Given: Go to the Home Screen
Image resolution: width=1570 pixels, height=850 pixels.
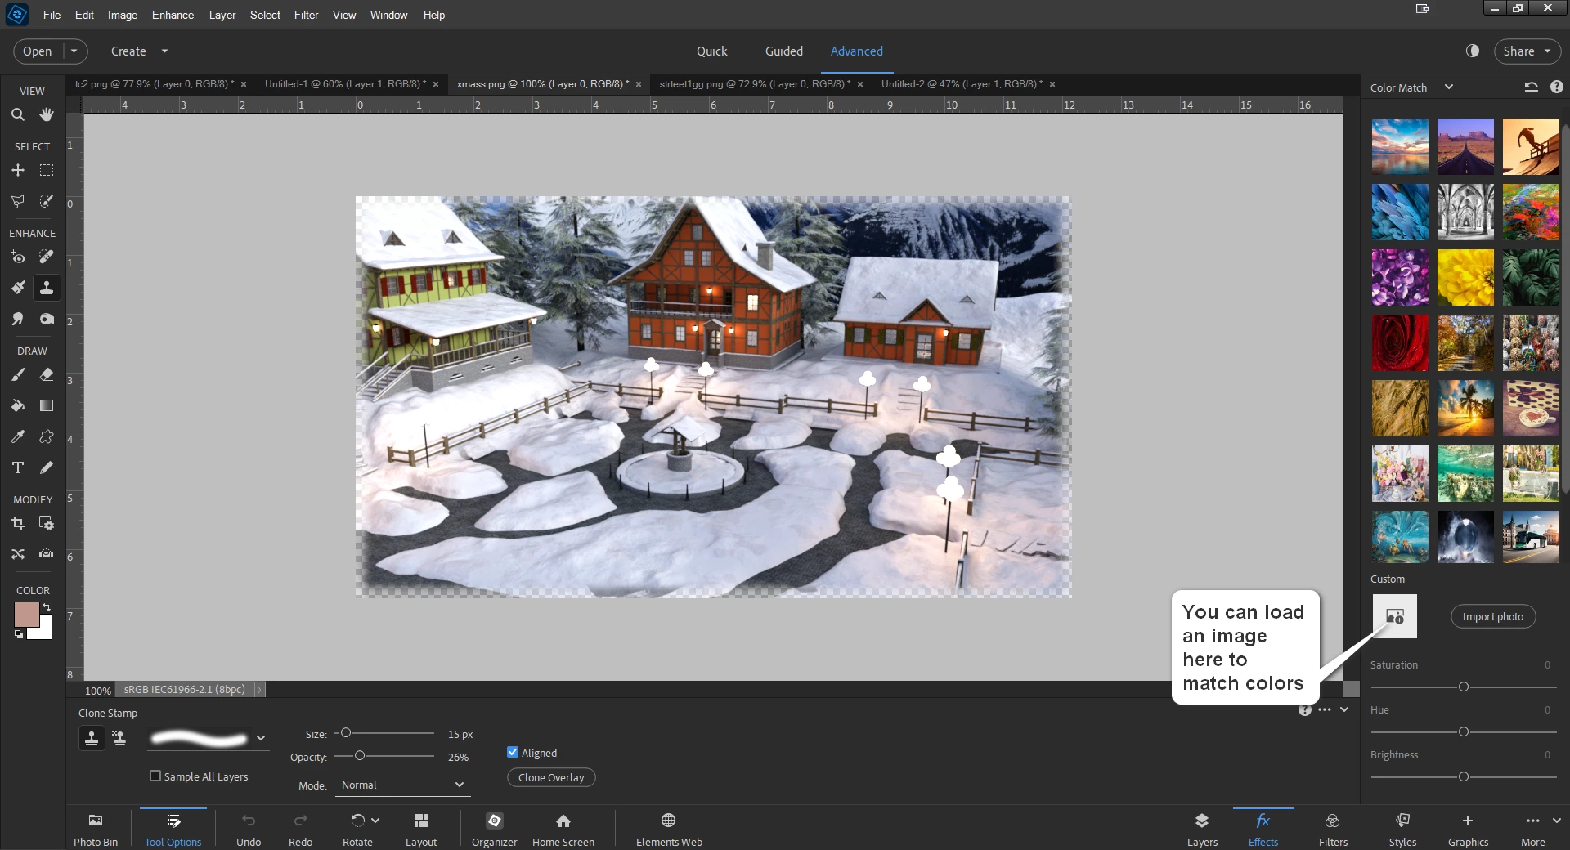Looking at the screenshot, I should pyautogui.click(x=563, y=829).
